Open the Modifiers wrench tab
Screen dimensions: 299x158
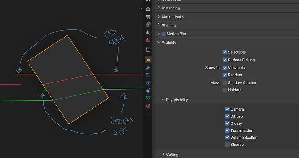[x=148, y=67]
